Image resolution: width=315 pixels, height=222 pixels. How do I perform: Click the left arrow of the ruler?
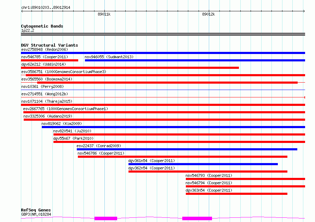coord(22,11)
